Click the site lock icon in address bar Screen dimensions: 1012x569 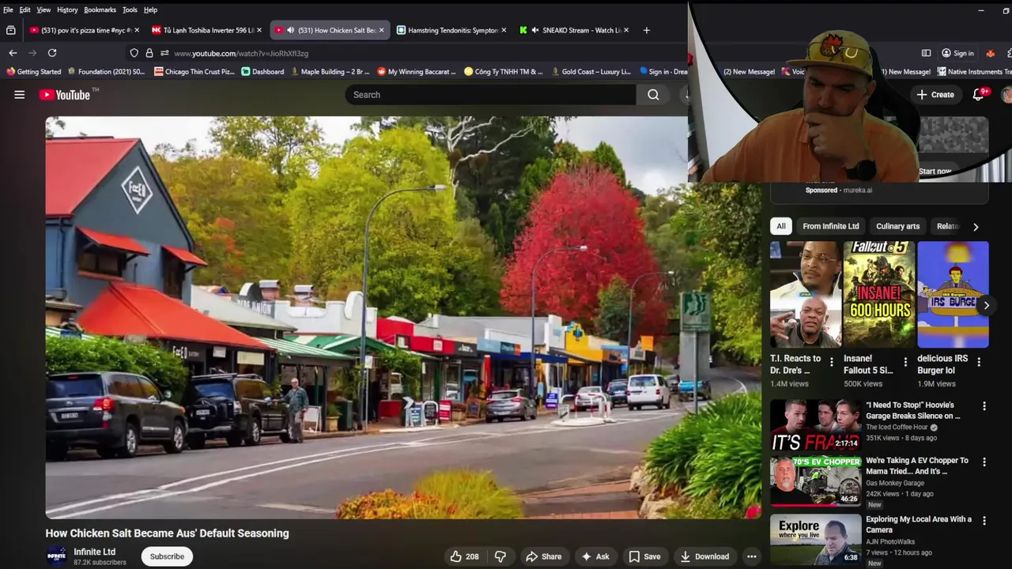coord(149,53)
